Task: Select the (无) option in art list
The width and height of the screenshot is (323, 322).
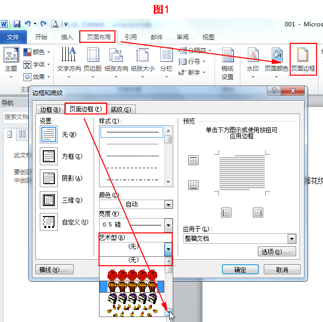Action: click(x=133, y=260)
